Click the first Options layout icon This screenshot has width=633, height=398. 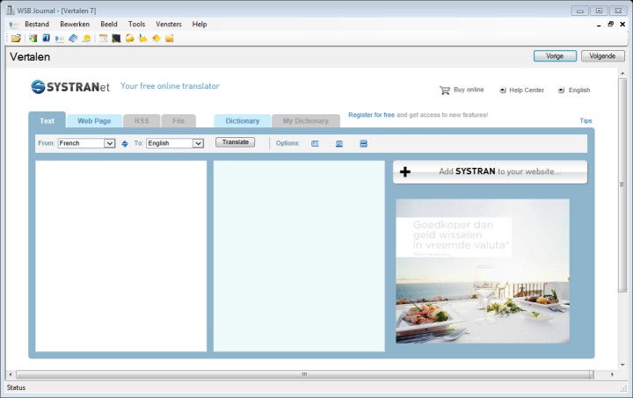coord(316,143)
